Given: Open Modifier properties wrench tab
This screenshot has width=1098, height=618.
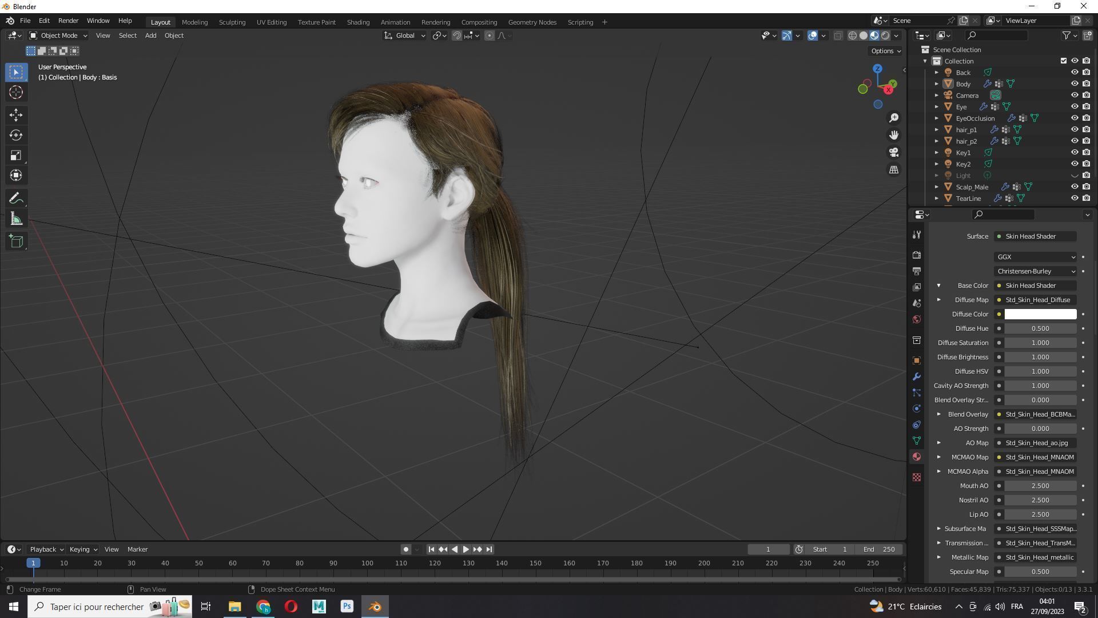Looking at the screenshot, I should point(917,377).
